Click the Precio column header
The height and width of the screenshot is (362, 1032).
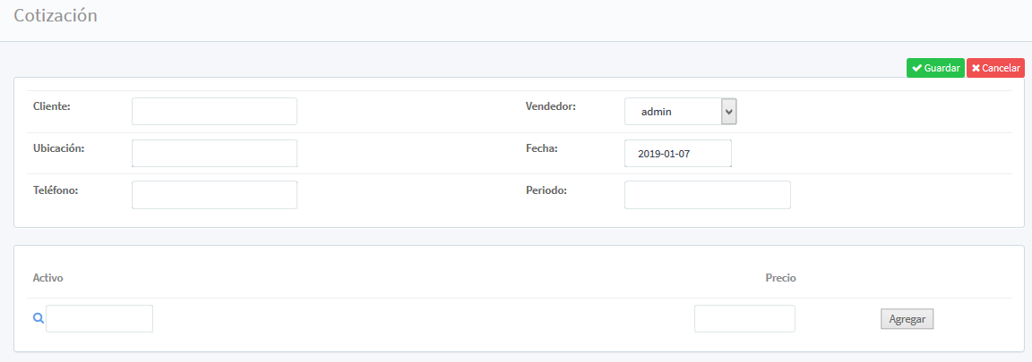pos(780,278)
